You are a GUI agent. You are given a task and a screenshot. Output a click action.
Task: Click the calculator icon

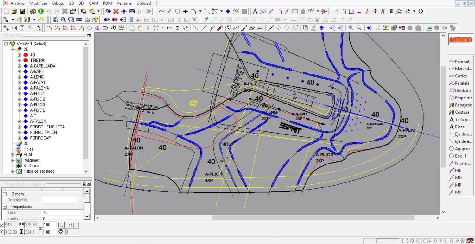[x=131, y=20]
